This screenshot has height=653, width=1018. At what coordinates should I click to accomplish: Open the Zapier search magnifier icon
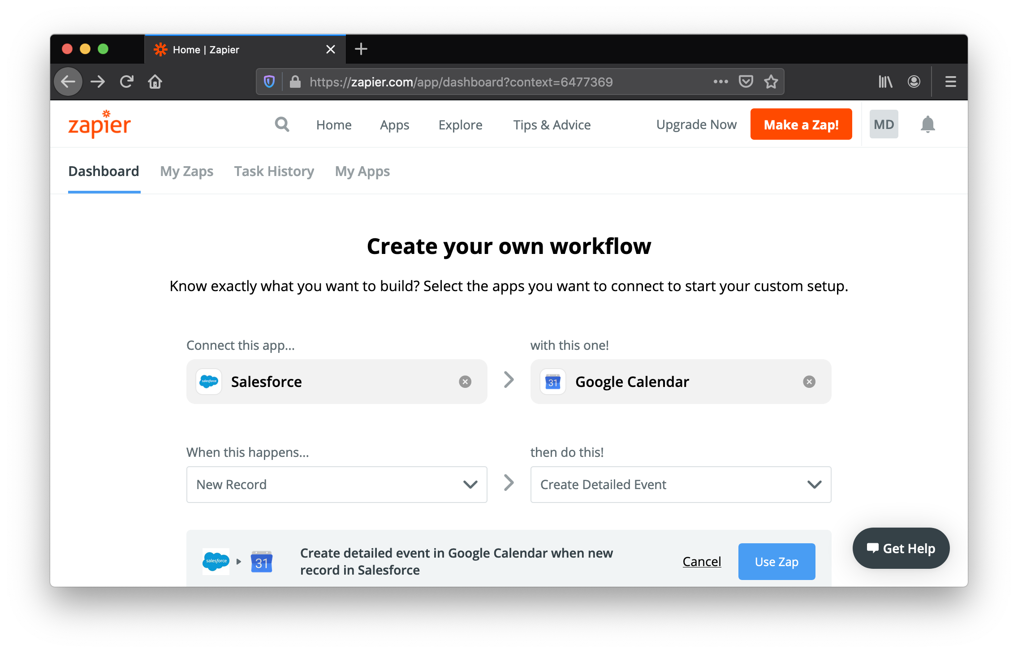282,124
